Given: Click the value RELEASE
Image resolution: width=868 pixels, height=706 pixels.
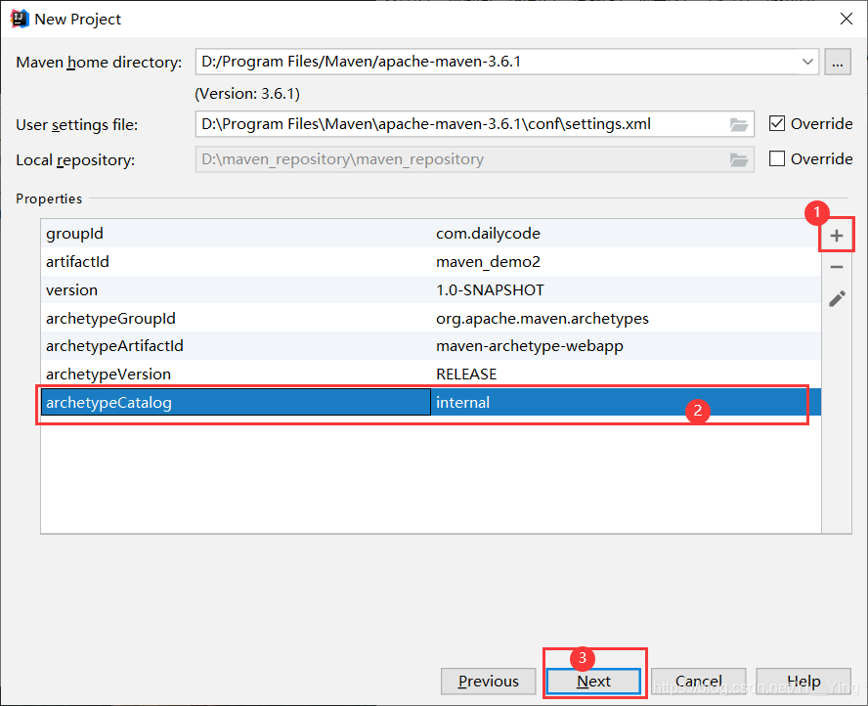Looking at the screenshot, I should [x=466, y=375].
